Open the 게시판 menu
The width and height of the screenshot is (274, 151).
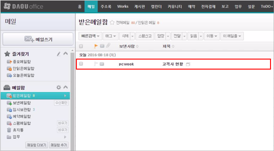click(140, 7)
